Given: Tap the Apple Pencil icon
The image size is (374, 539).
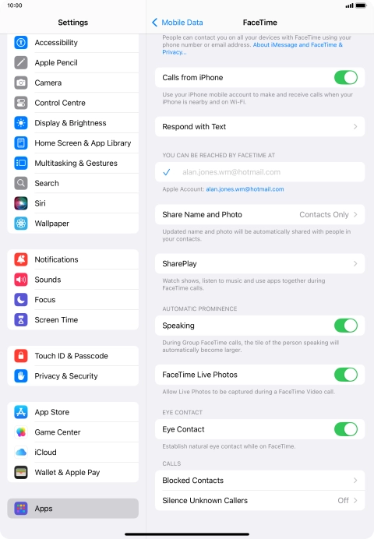Looking at the screenshot, I should (x=21, y=62).
